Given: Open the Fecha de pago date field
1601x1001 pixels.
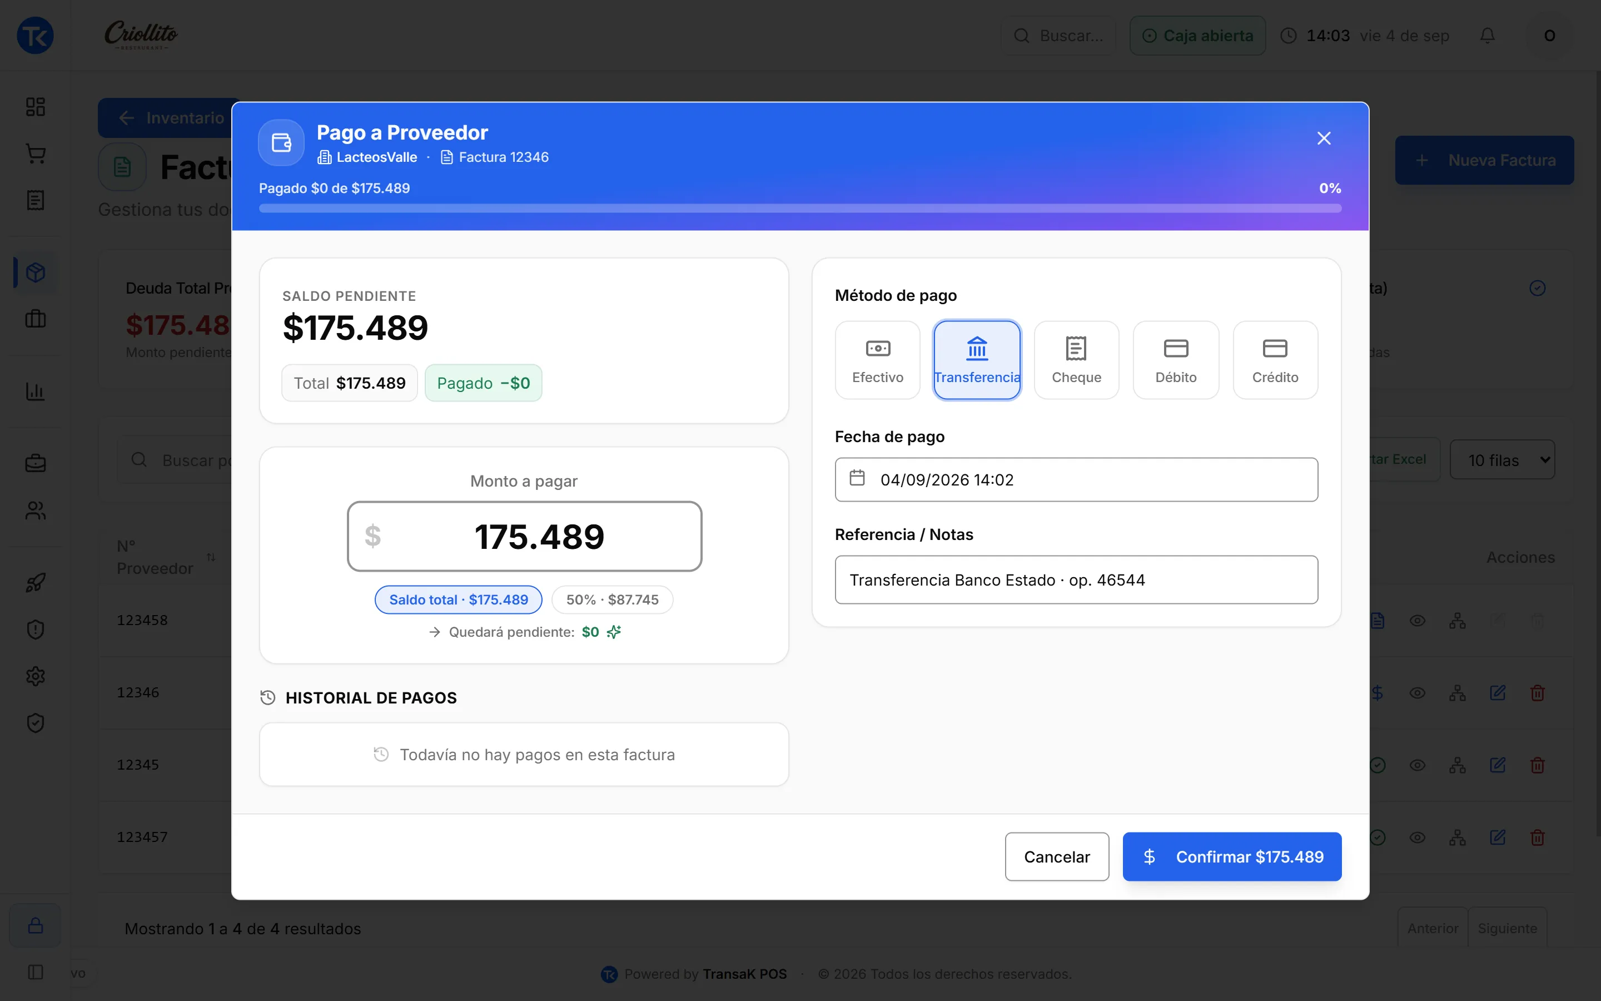Looking at the screenshot, I should (x=1076, y=479).
